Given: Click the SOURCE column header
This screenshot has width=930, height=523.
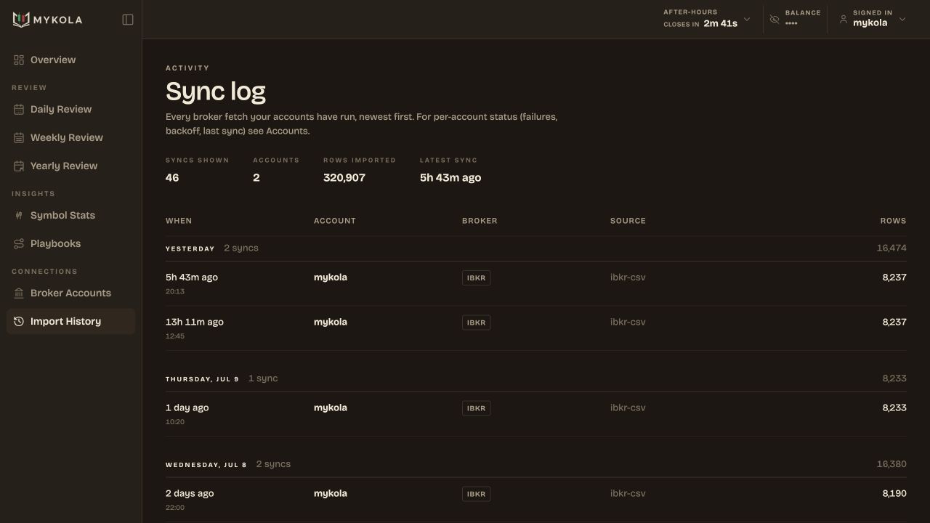Looking at the screenshot, I should (628, 221).
